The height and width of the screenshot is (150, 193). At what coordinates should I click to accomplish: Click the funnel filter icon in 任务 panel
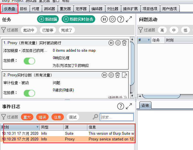click(3, 30)
